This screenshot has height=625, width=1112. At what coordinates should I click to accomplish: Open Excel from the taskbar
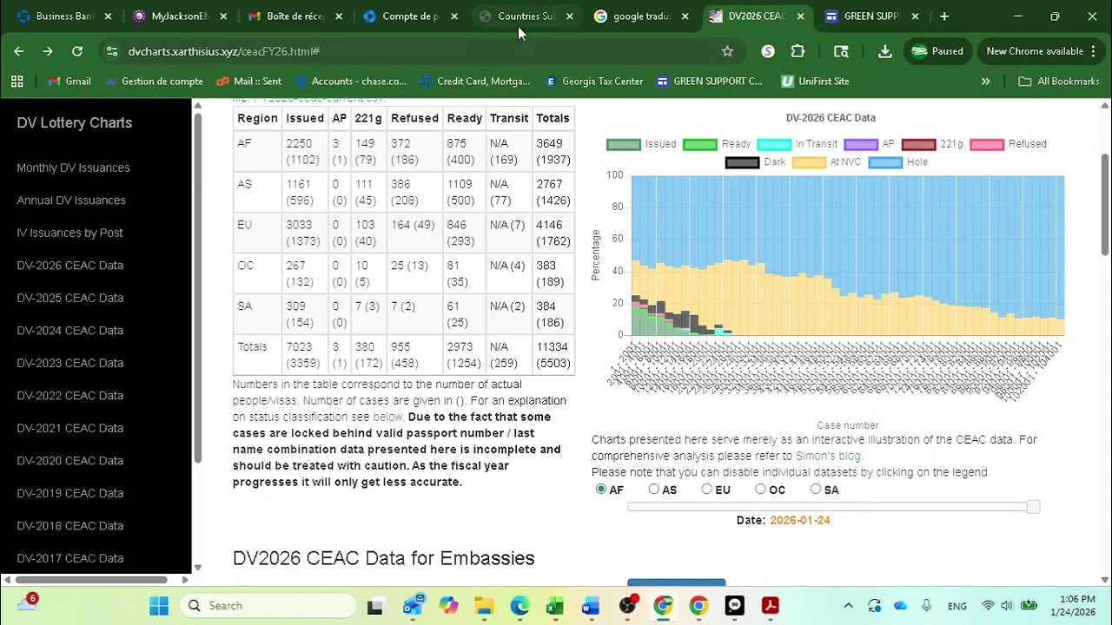coord(554,606)
